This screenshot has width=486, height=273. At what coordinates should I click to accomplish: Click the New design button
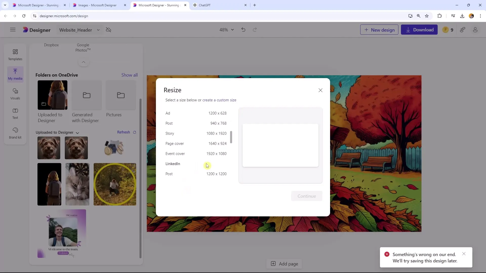click(379, 30)
